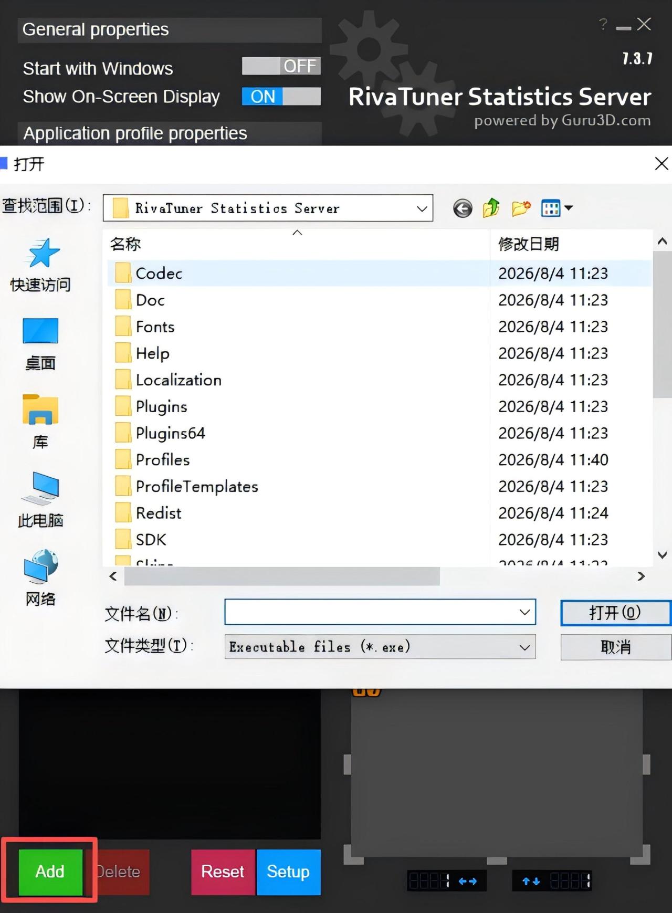The height and width of the screenshot is (913, 672).
Task: Select the ProfileTemplates folder icon
Action: point(123,486)
